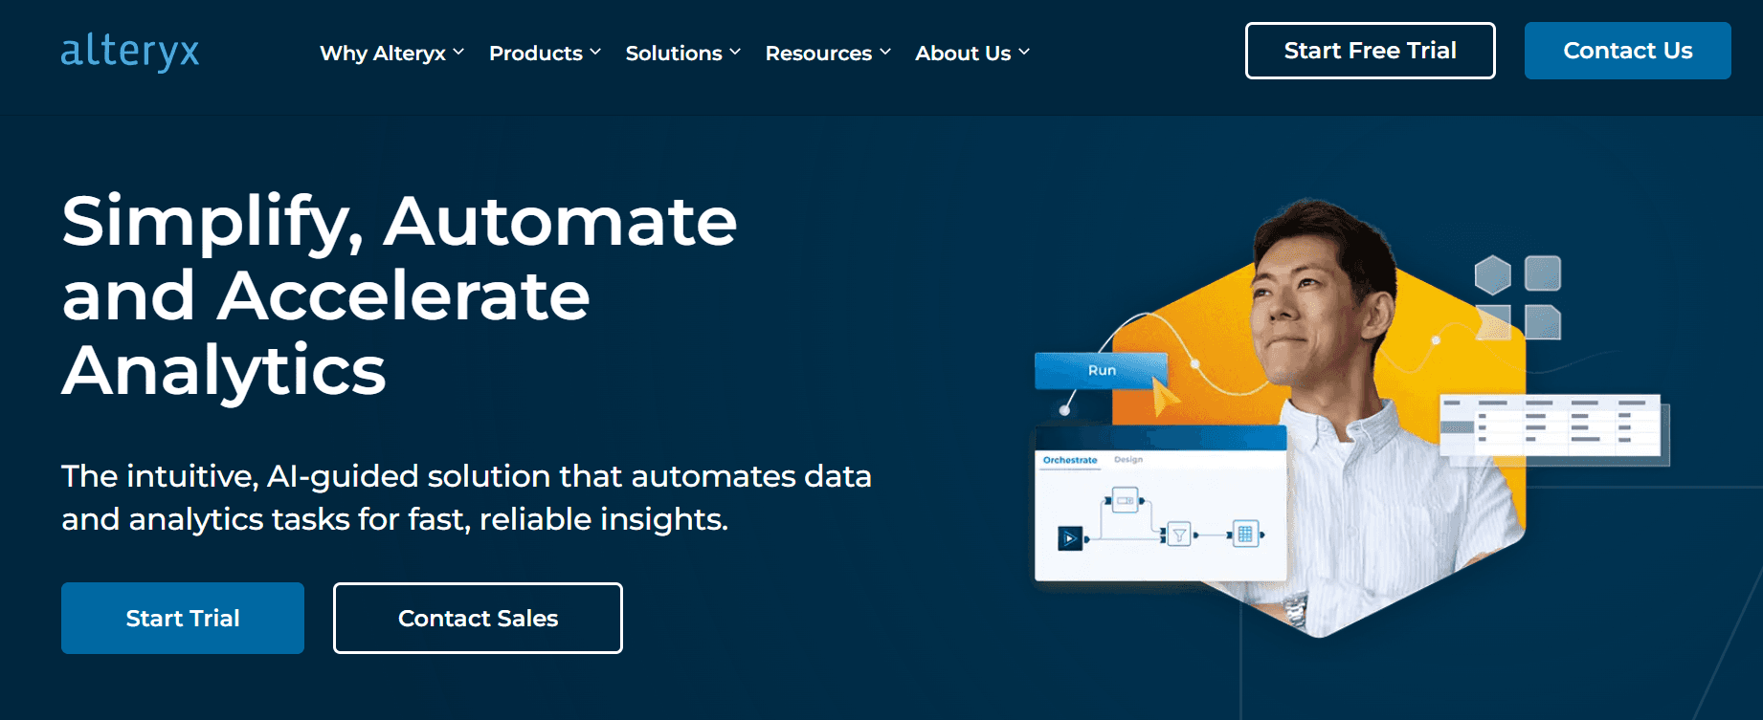Click the play icon in workflow diagram

(1070, 538)
